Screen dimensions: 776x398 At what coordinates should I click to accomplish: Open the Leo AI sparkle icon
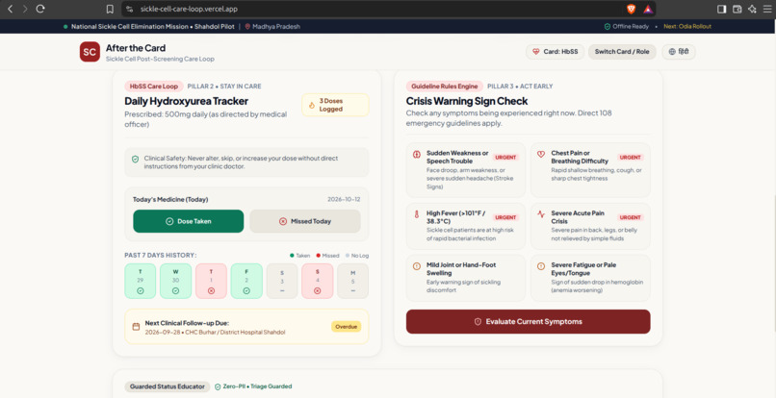coord(752,9)
